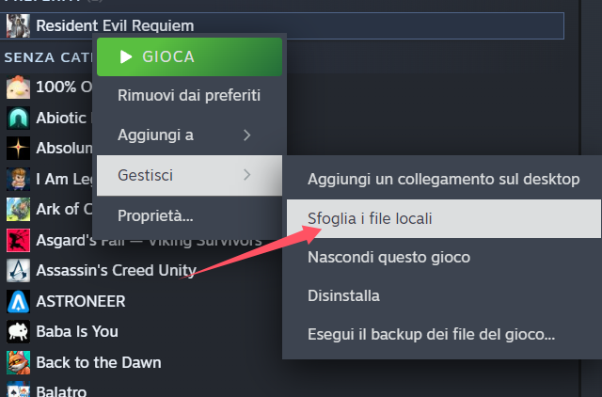Select Esegui il backup dei file del gioco
The height and width of the screenshot is (397, 602).
point(431,334)
